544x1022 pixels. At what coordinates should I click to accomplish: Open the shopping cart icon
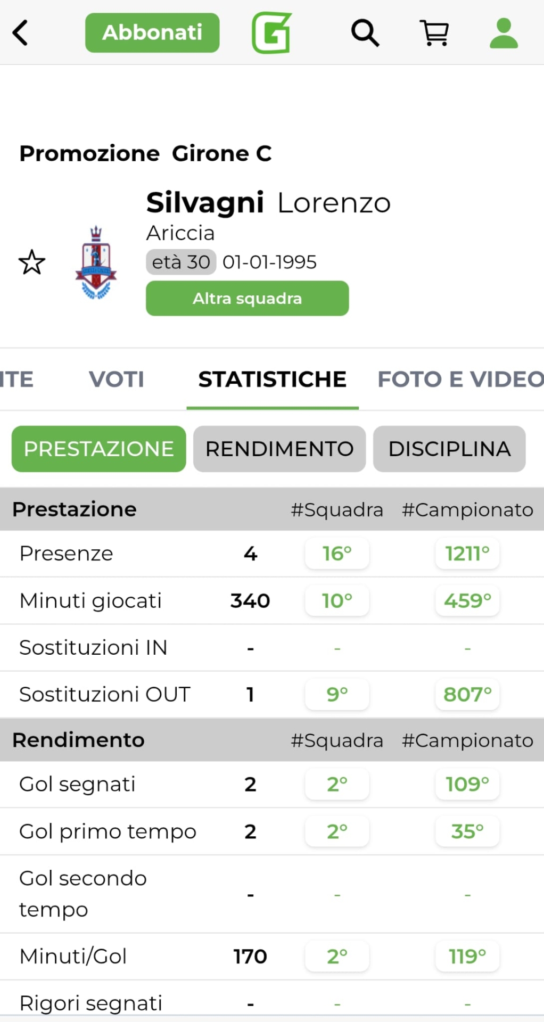click(x=434, y=33)
